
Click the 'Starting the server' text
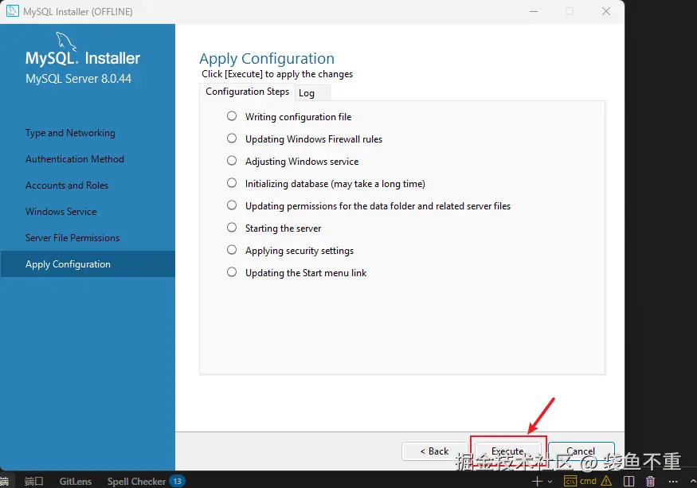click(283, 228)
